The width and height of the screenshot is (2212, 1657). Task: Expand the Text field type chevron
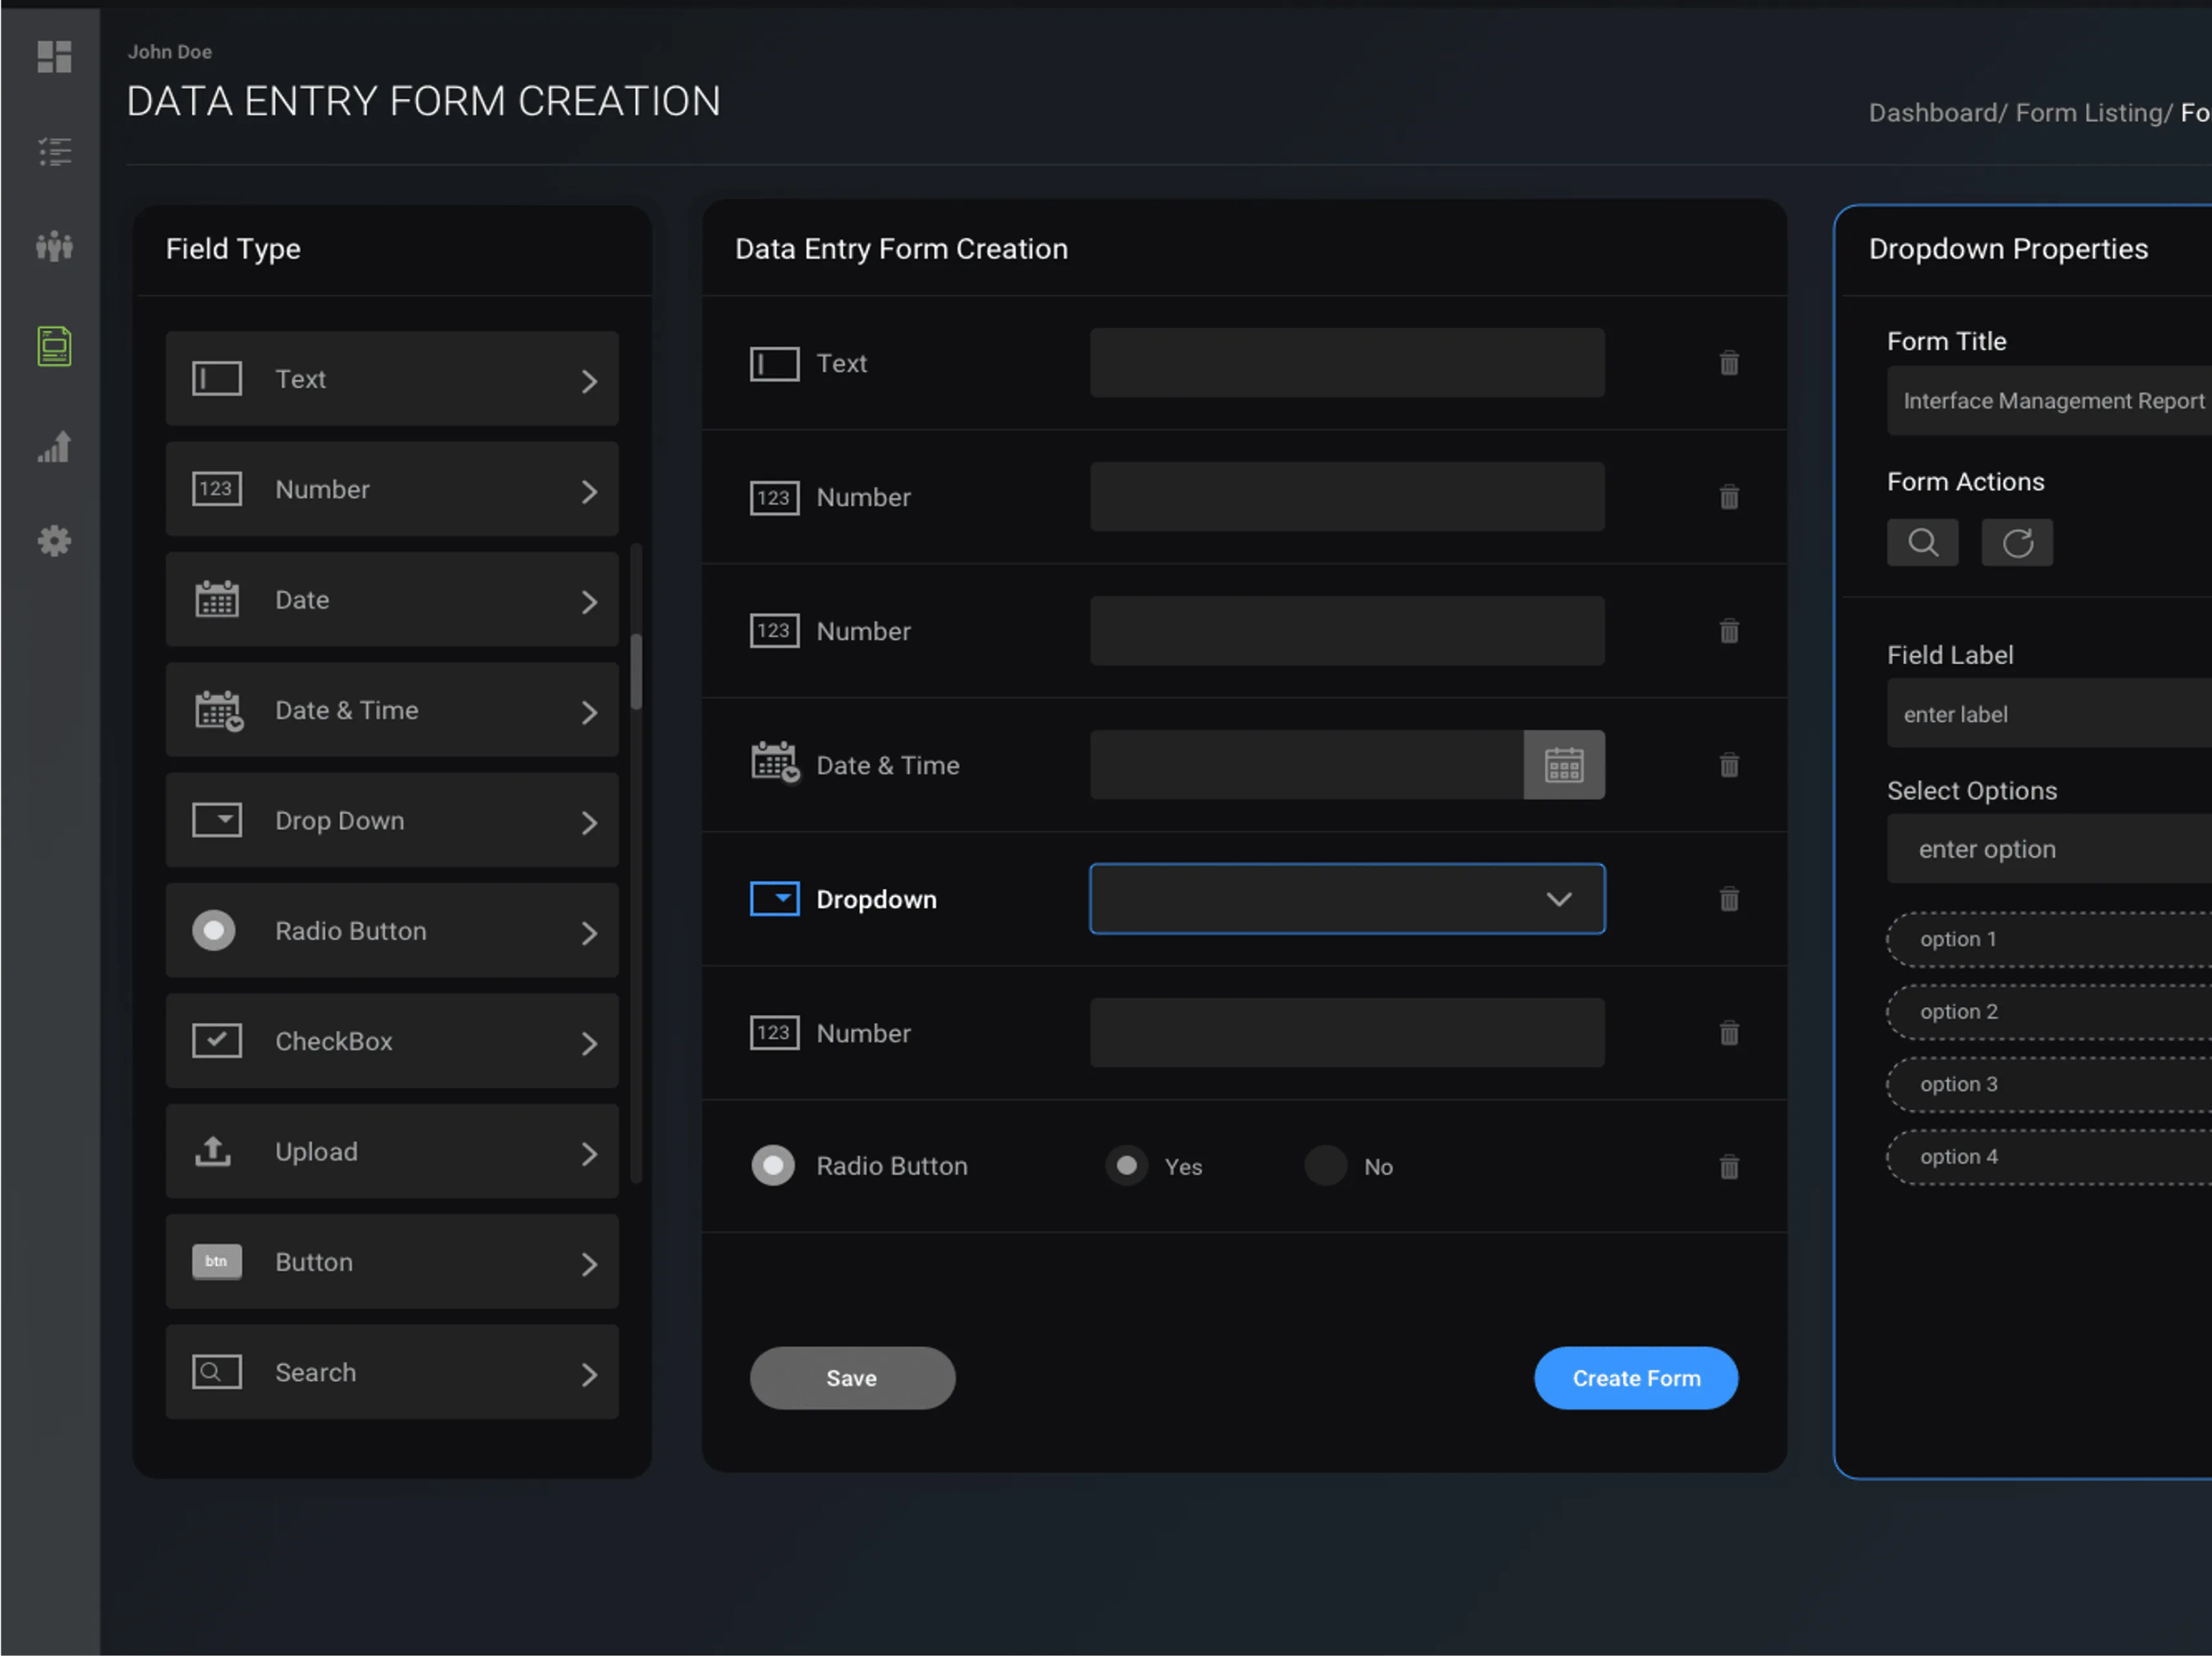589,380
